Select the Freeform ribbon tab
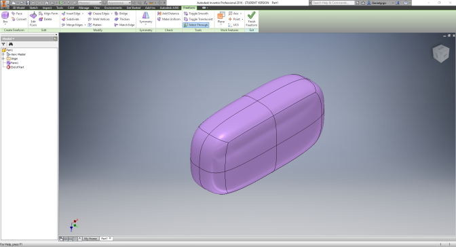 [x=189, y=8]
